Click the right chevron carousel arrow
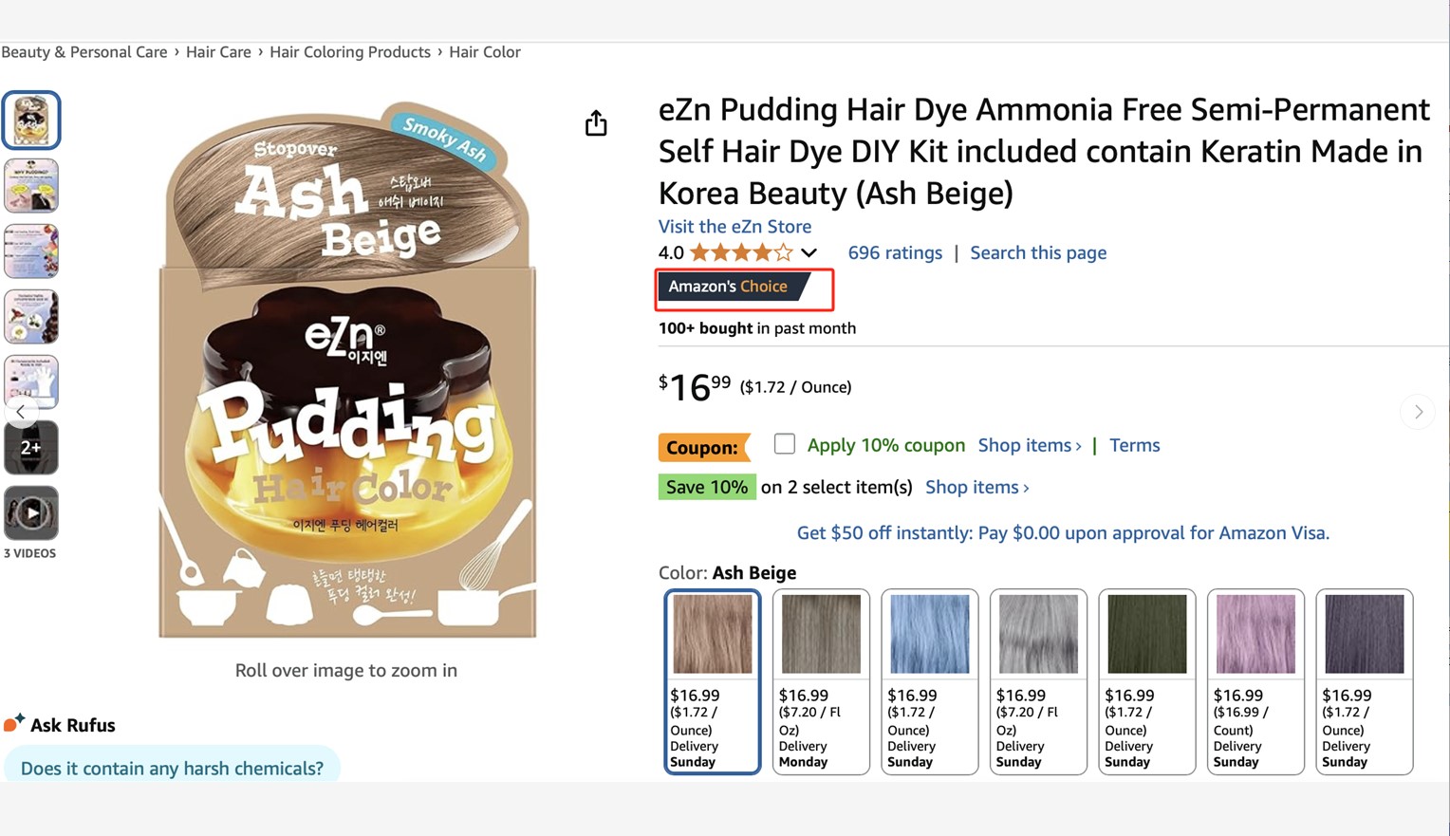Viewport: 1450px width, 836px height. coord(1418,412)
